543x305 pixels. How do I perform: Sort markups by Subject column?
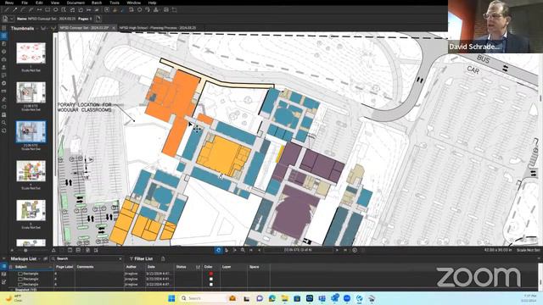click(x=31, y=267)
